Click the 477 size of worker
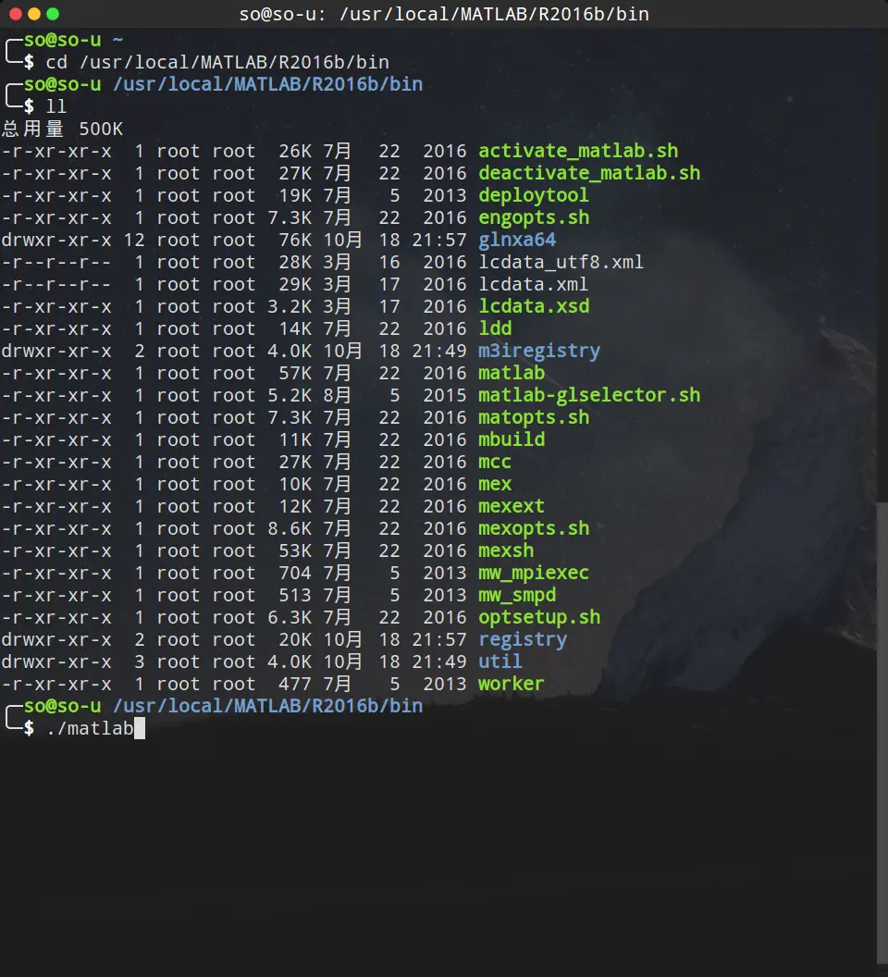 point(295,684)
